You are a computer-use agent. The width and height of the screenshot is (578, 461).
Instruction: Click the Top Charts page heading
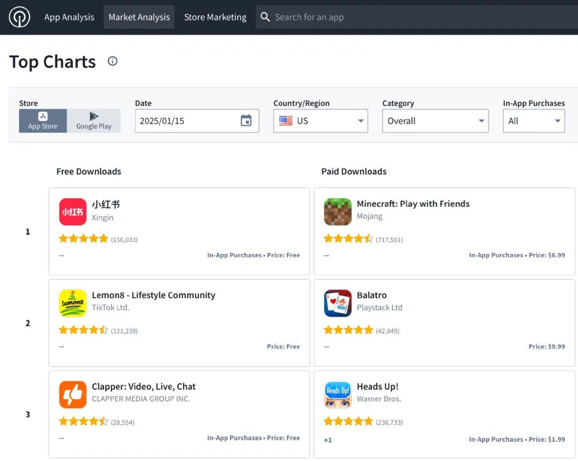52,62
